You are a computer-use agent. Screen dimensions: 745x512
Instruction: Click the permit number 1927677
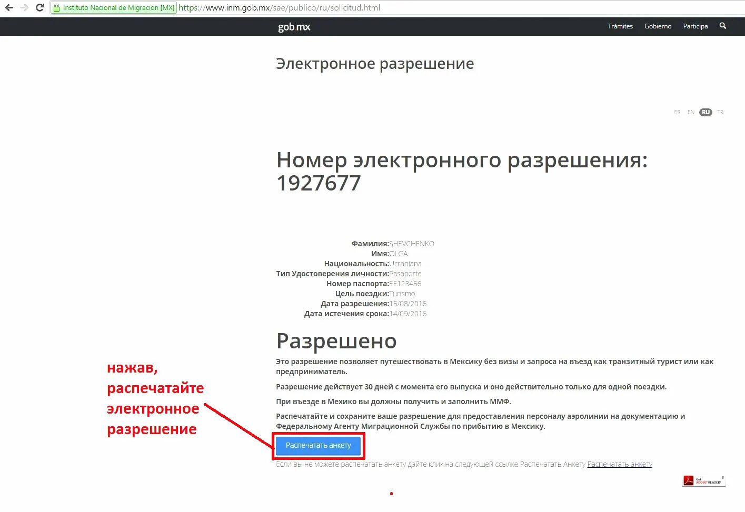point(319,183)
